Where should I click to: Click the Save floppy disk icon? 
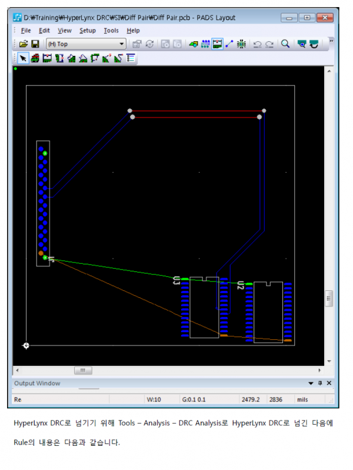(35, 44)
